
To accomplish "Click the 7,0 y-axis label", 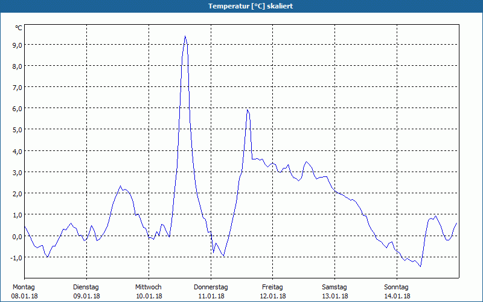I will coord(17,88).
